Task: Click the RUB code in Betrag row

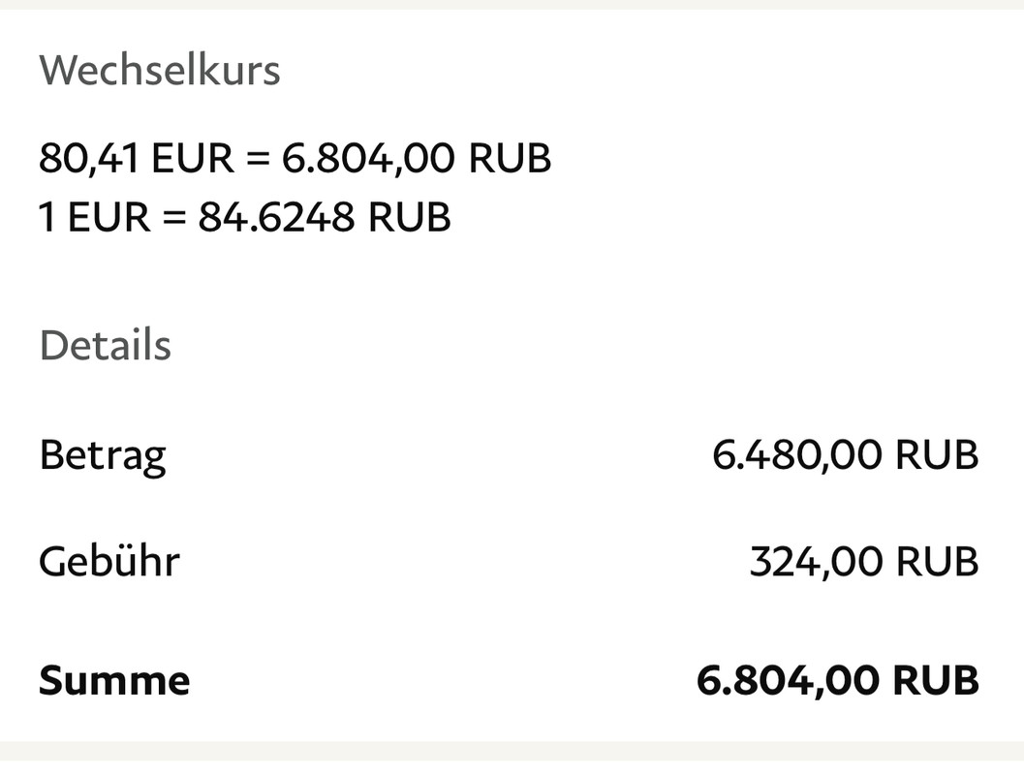Action: 937,454
